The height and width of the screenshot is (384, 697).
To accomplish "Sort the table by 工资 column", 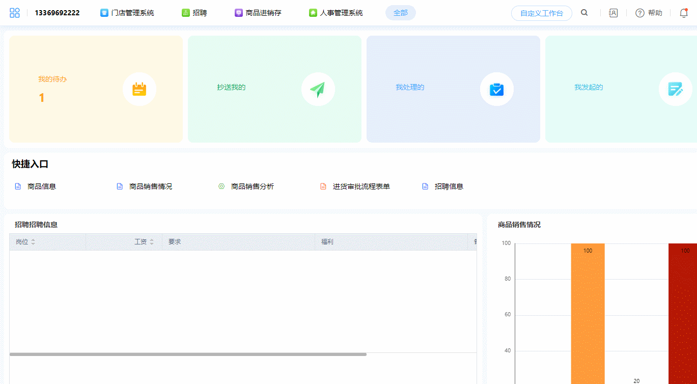I will pos(151,242).
